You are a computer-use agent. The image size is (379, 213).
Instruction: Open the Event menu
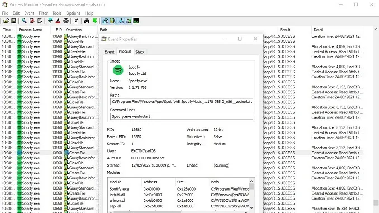click(29, 13)
